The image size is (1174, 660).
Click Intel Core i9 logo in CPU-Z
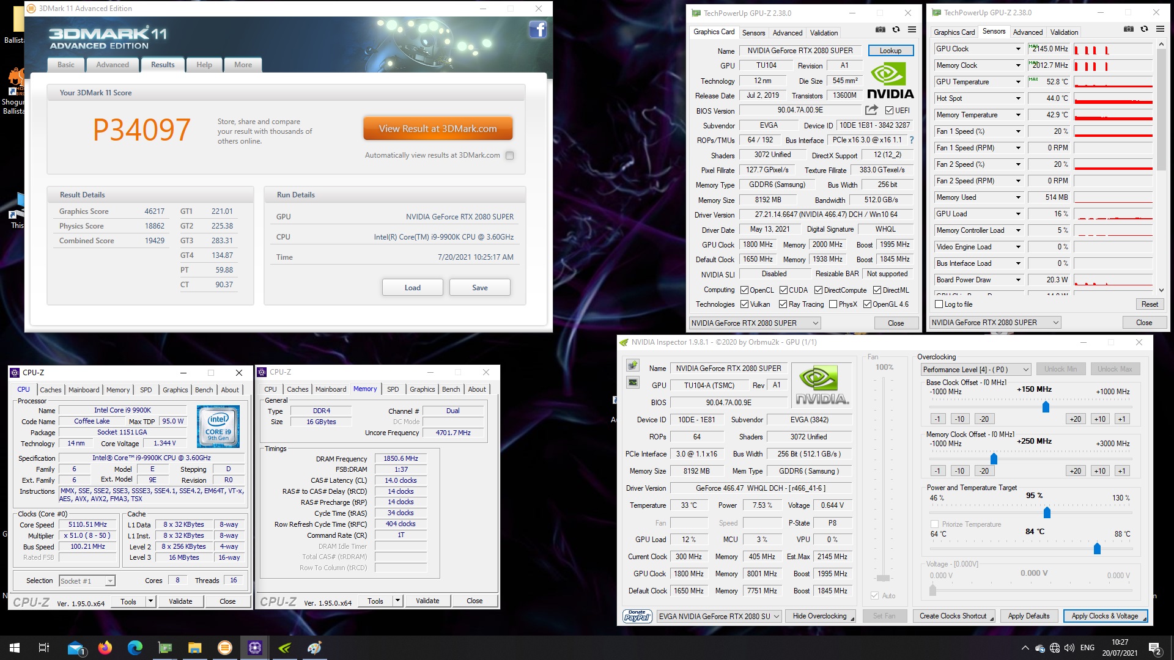(x=218, y=427)
